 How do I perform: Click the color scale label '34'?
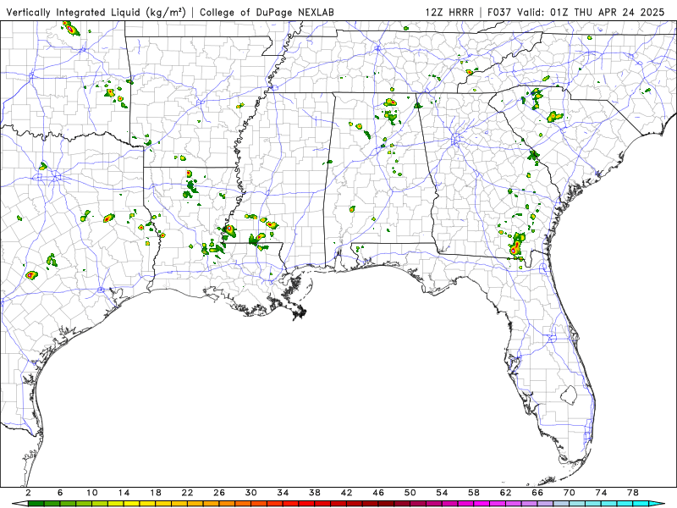click(x=283, y=493)
